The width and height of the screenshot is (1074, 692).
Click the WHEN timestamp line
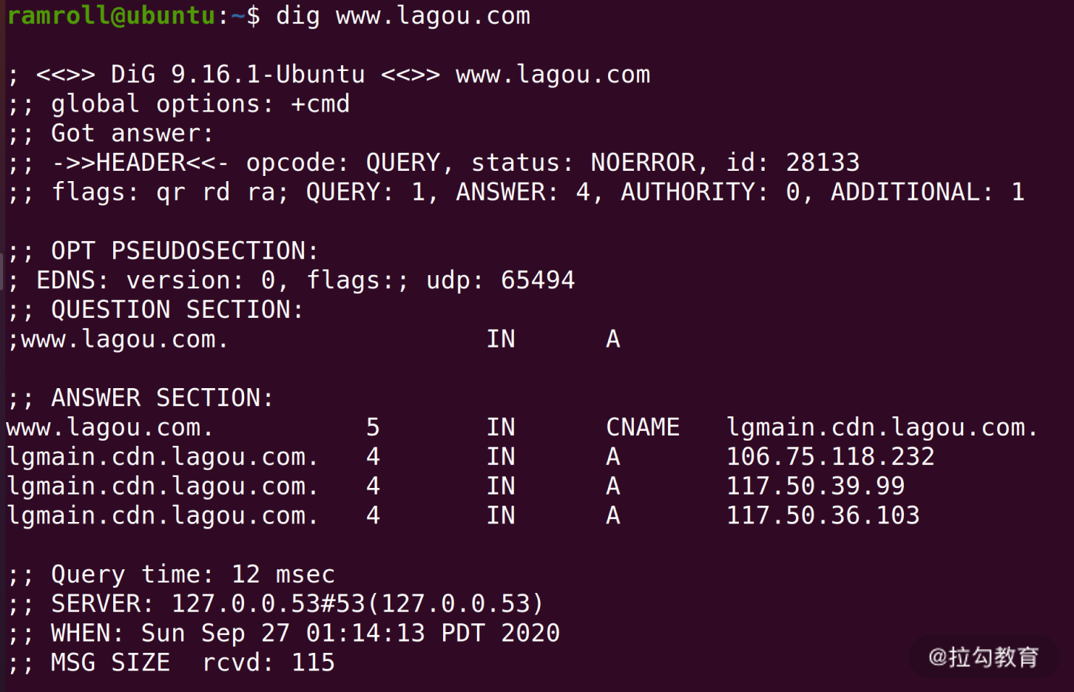(x=305, y=634)
